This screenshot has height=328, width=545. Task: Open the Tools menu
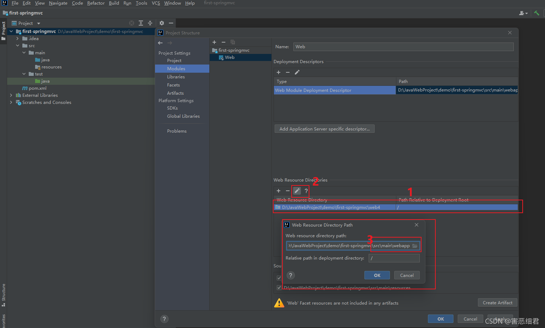coord(141,3)
